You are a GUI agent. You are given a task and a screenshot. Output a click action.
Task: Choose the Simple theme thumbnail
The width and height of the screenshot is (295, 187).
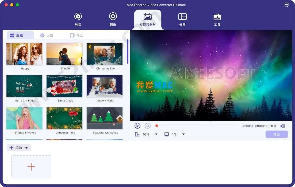tap(64, 54)
